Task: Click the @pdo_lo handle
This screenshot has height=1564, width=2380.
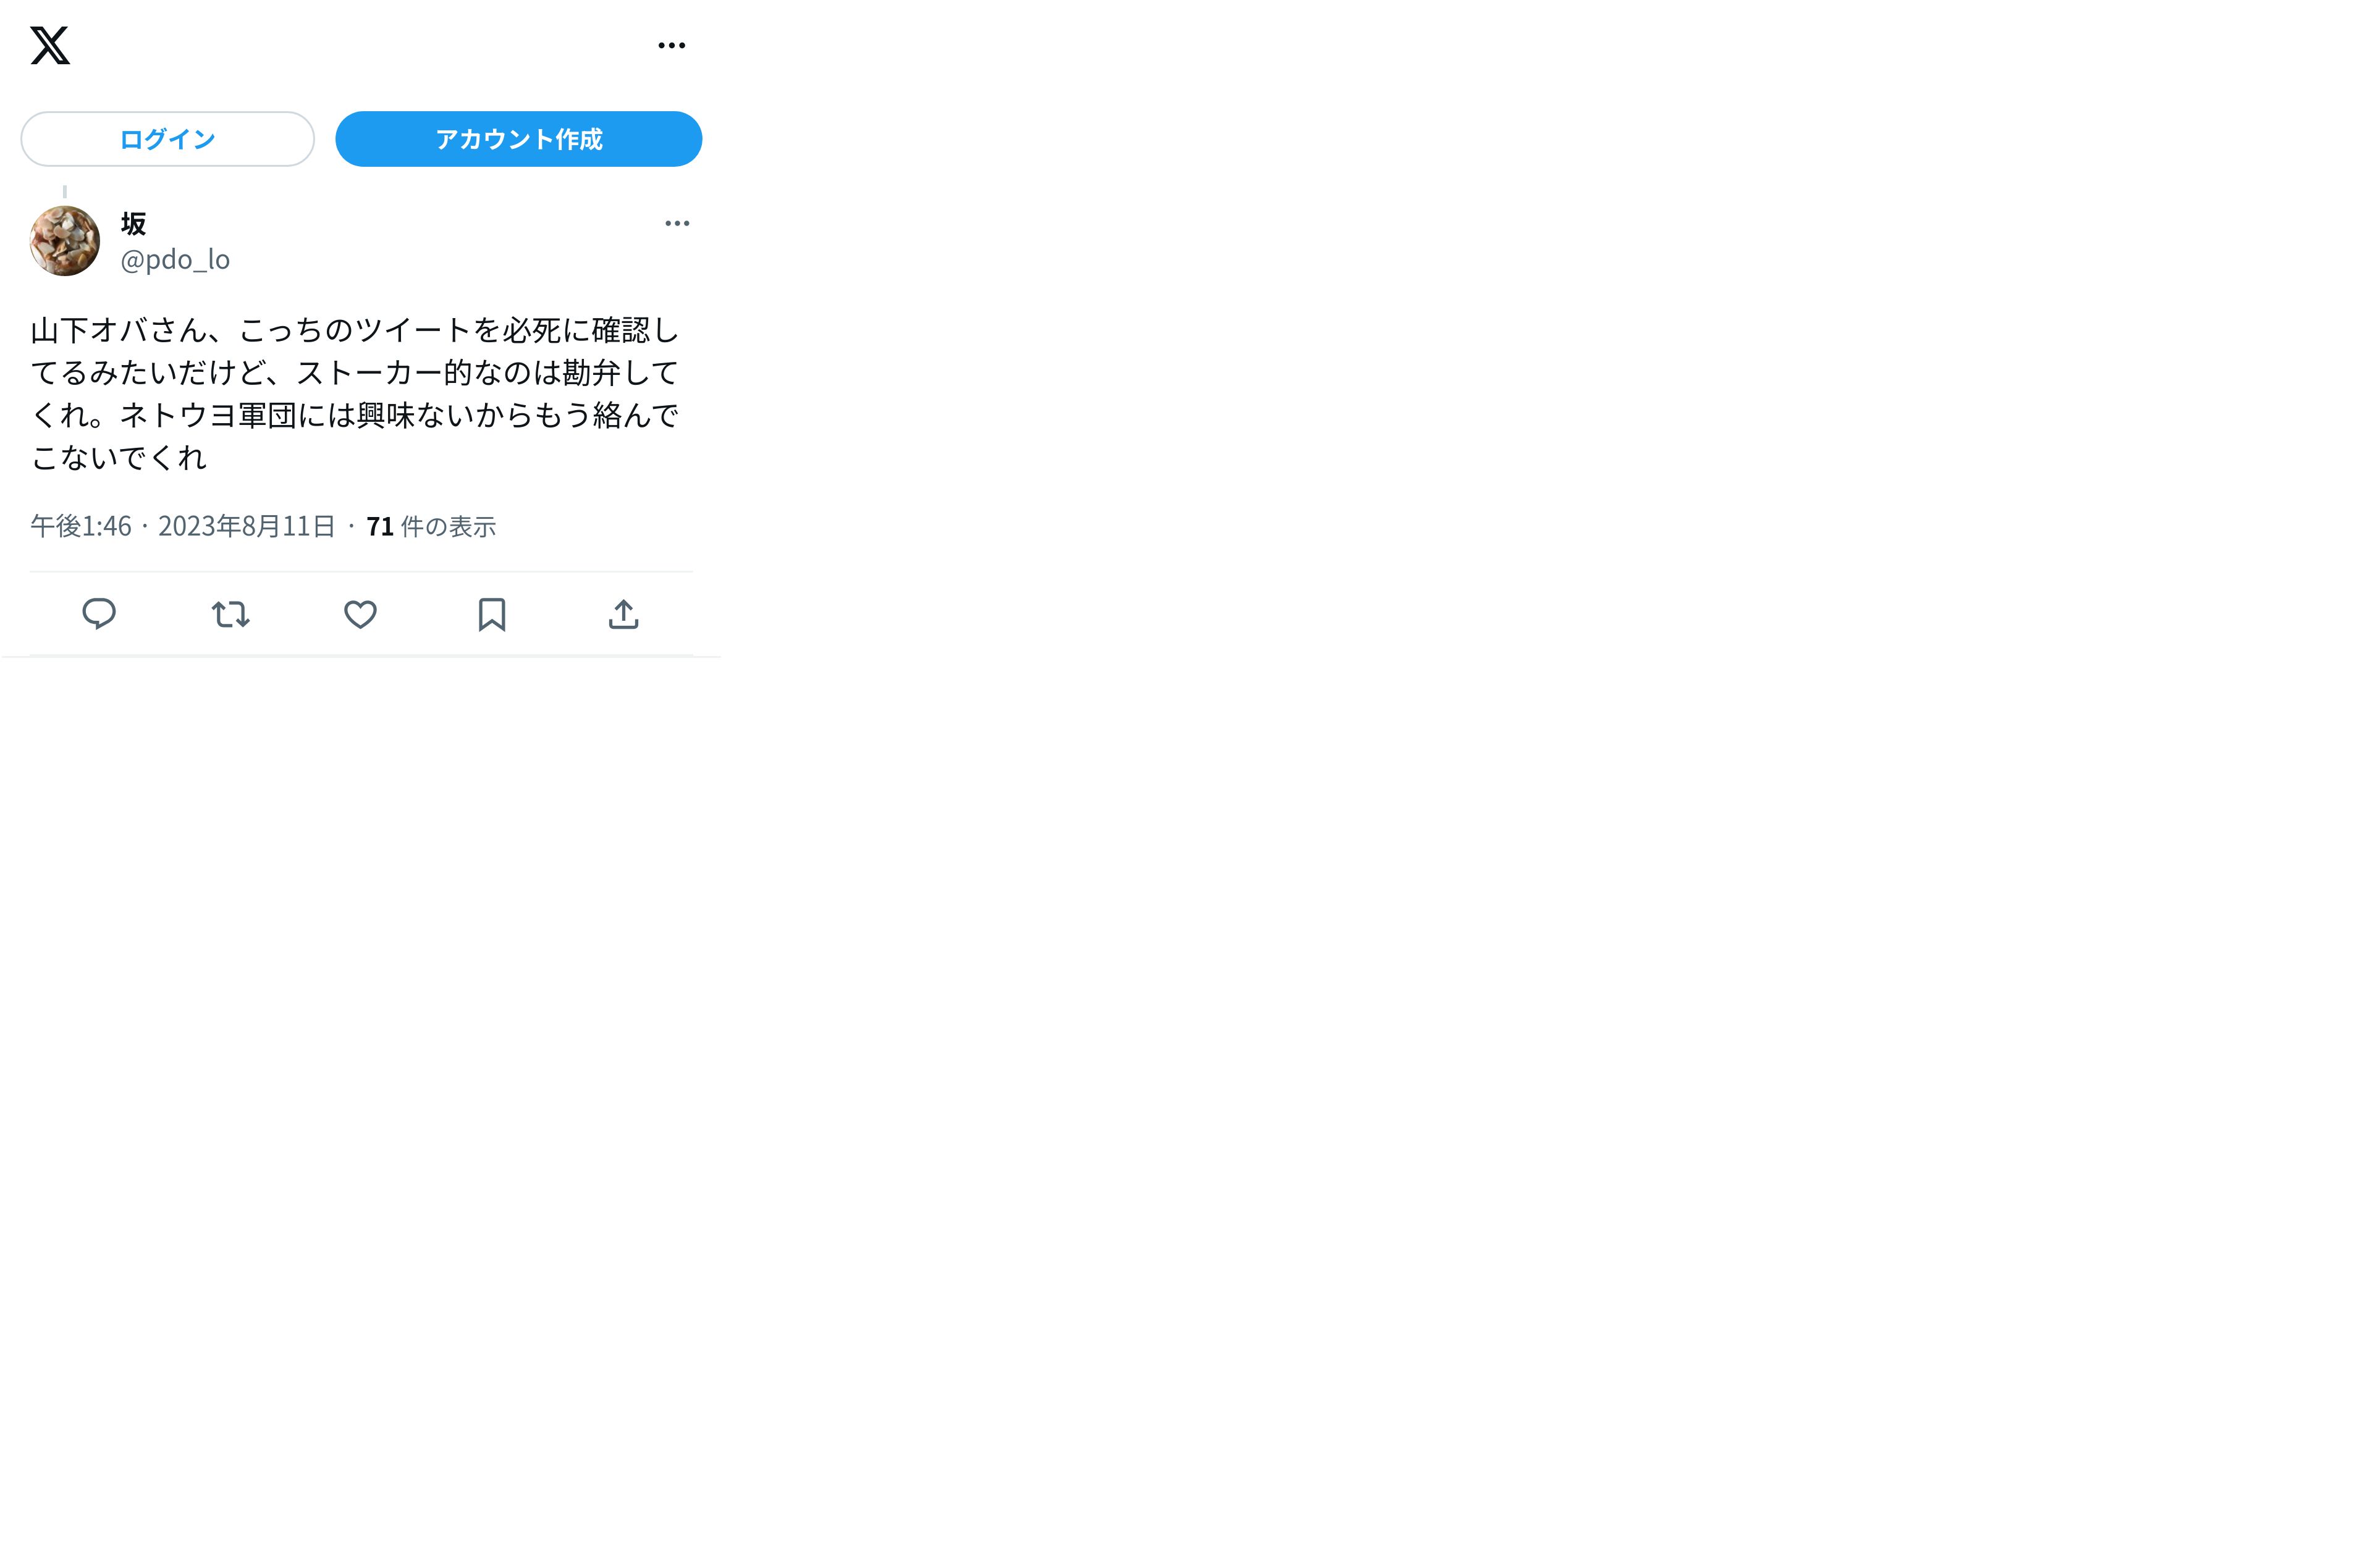Action: pos(175,260)
